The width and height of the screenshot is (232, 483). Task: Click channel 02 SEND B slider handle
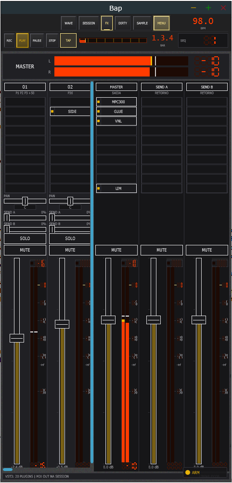point(52,229)
